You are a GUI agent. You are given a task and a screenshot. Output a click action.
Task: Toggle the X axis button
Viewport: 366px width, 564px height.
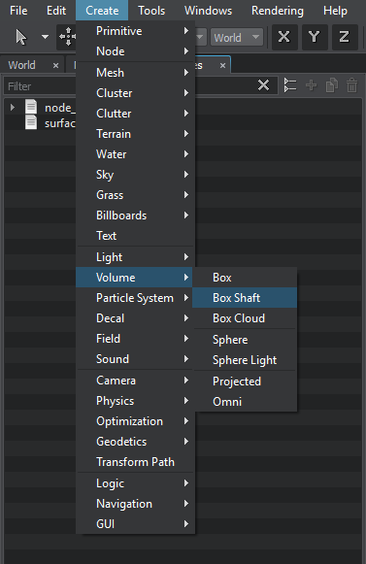click(x=284, y=37)
